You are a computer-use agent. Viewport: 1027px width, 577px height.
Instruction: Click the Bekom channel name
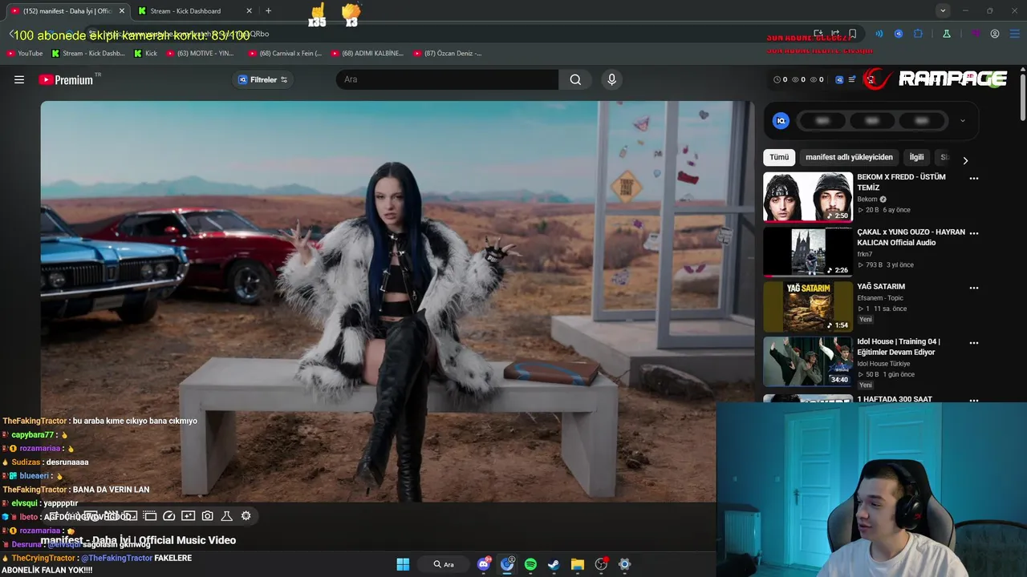point(867,199)
